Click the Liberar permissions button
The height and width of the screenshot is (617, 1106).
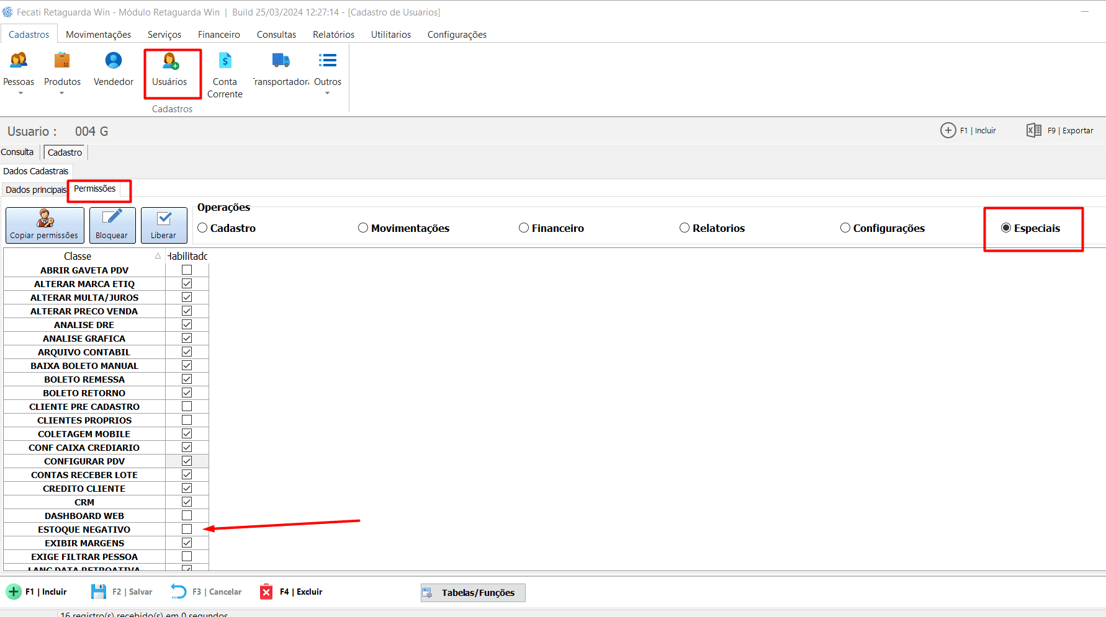click(164, 225)
